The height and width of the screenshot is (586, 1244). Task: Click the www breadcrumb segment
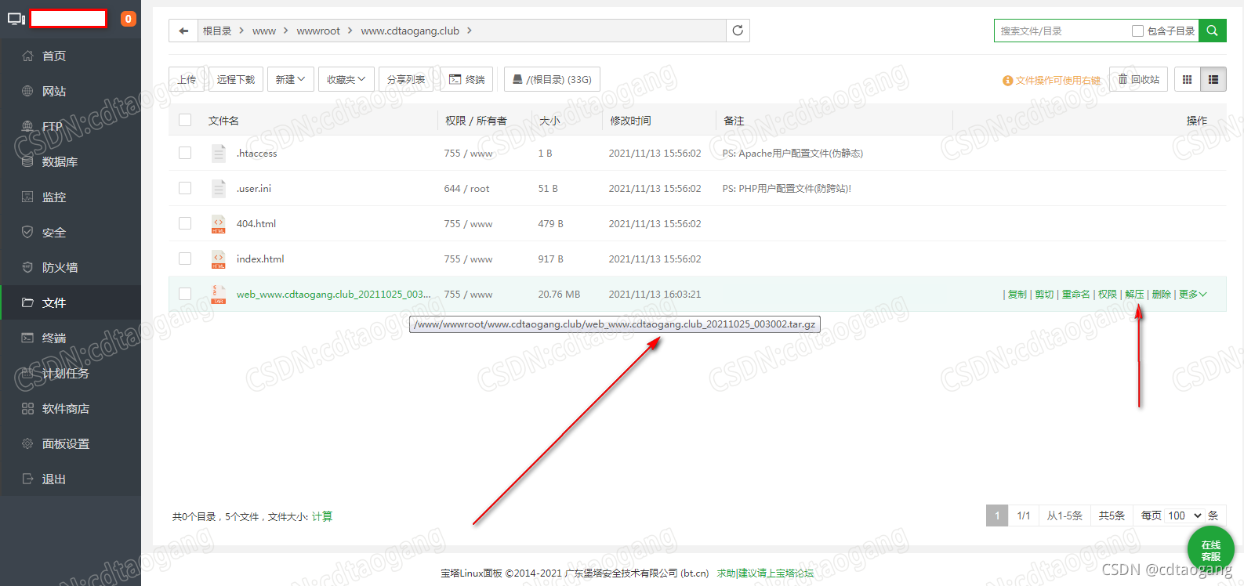[x=264, y=31]
